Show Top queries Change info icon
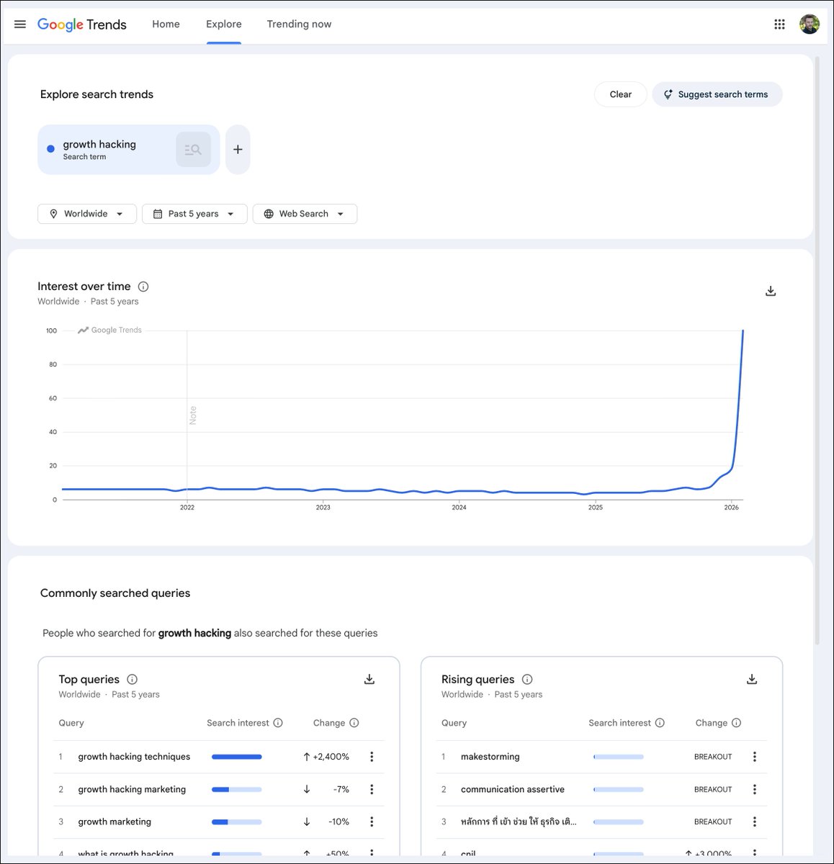Screen dimensions: 834x864 354,723
